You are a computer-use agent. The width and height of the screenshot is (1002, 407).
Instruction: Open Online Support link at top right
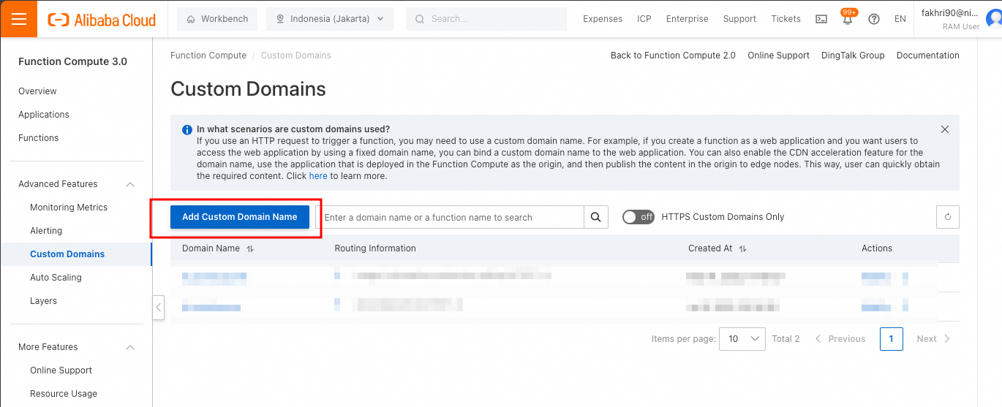(x=778, y=56)
